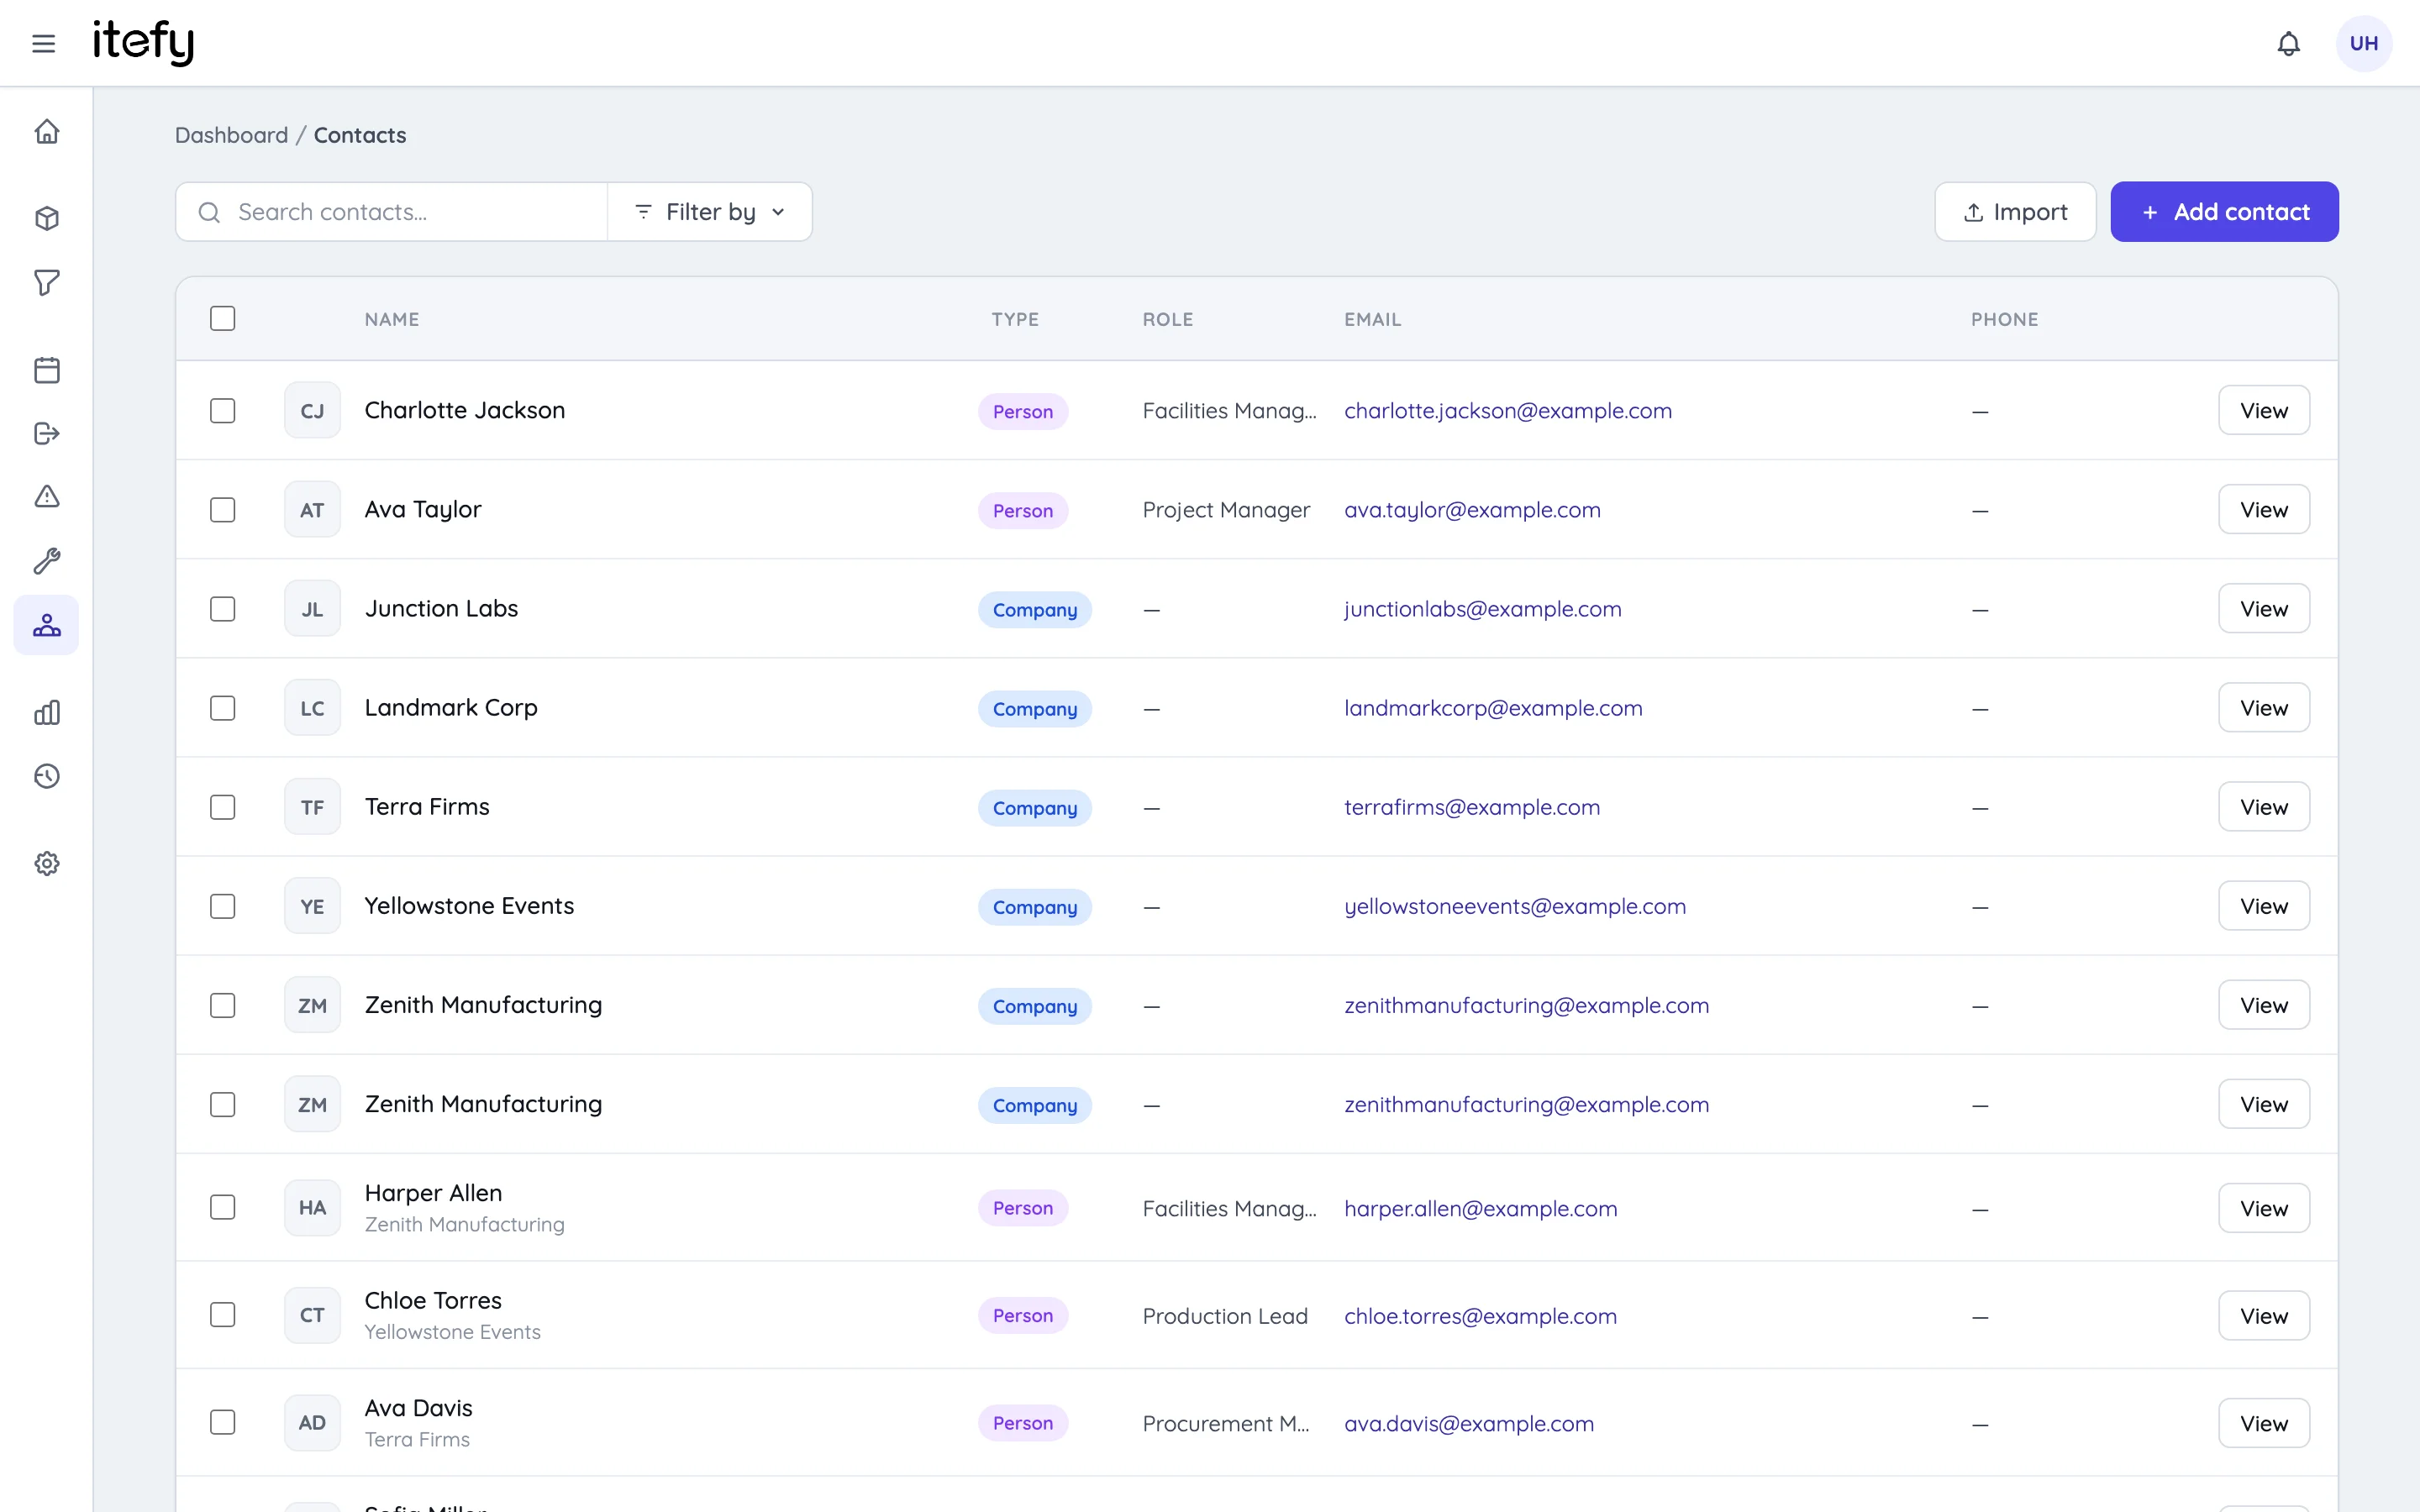Check the Chloe Torres row checkbox
2420x1512 pixels.
pyautogui.click(x=223, y=1314)
